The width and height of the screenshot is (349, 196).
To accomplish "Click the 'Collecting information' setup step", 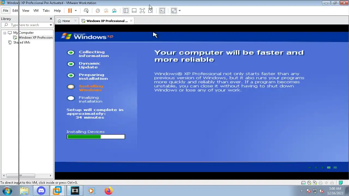I will point(94,54).
